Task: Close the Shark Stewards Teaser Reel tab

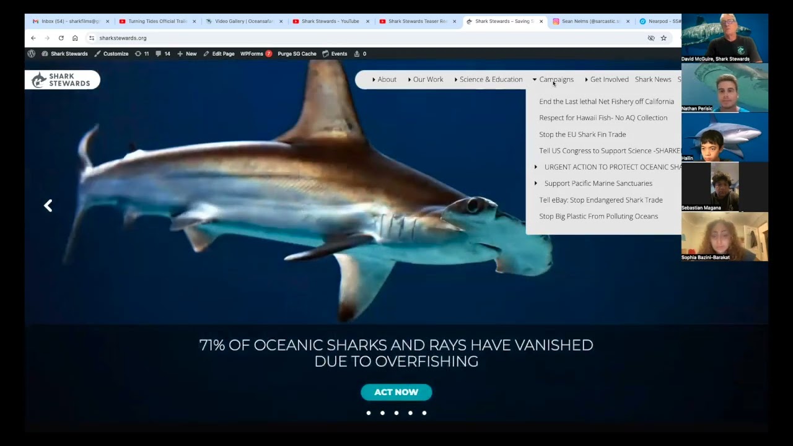Action: coord(454,21)
